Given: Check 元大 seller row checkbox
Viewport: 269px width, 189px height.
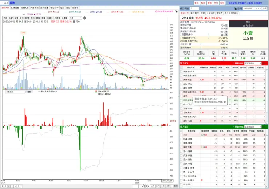Looking at the screenshot, I should [x=181, y=135].
